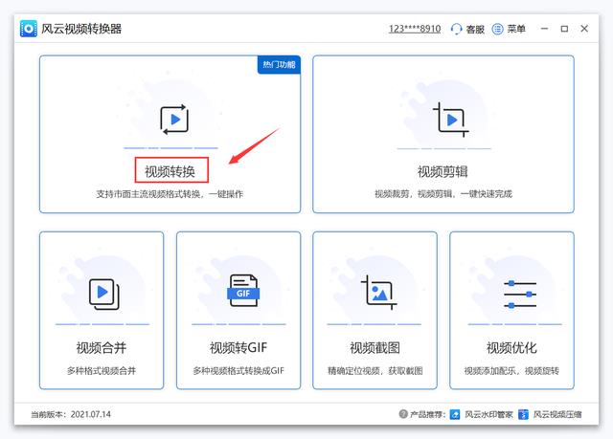Image resolution: width=613 pixels, height=439 pixels.
Task: Select the 视频合并 title text
Action: coord(102,347)
